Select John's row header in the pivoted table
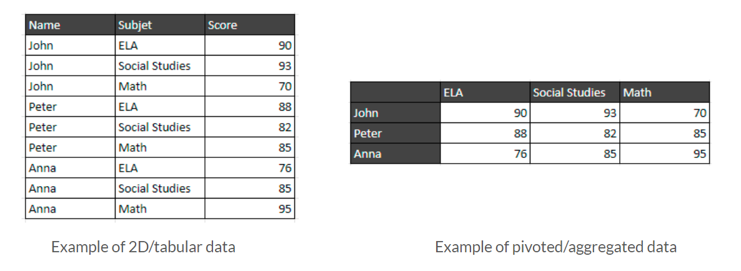This screenshot has width=741, height=271. pos(395,113)
